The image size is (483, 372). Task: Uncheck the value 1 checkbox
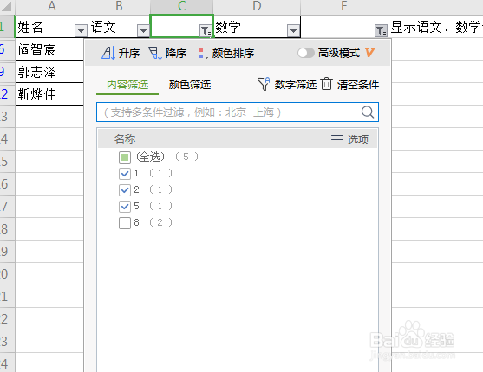pyautogui.click(x=125, y=174)
